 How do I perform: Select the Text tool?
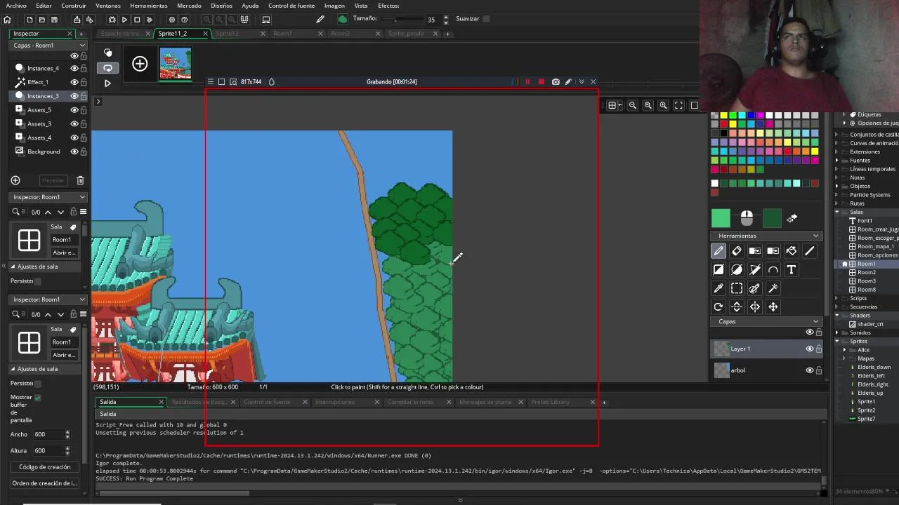[x=791, y=269]
